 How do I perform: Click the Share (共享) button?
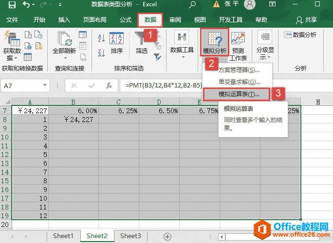(306, 20)
